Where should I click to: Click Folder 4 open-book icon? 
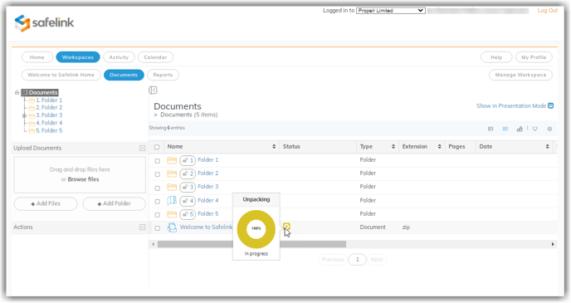[172, 200]
